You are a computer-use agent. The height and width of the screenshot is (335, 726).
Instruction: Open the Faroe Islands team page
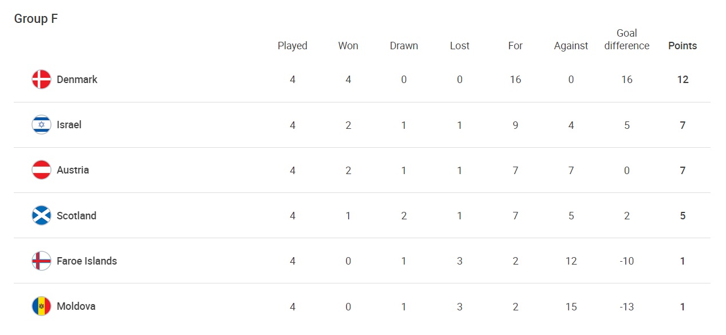pyautogui.click(x=86, y=261)
